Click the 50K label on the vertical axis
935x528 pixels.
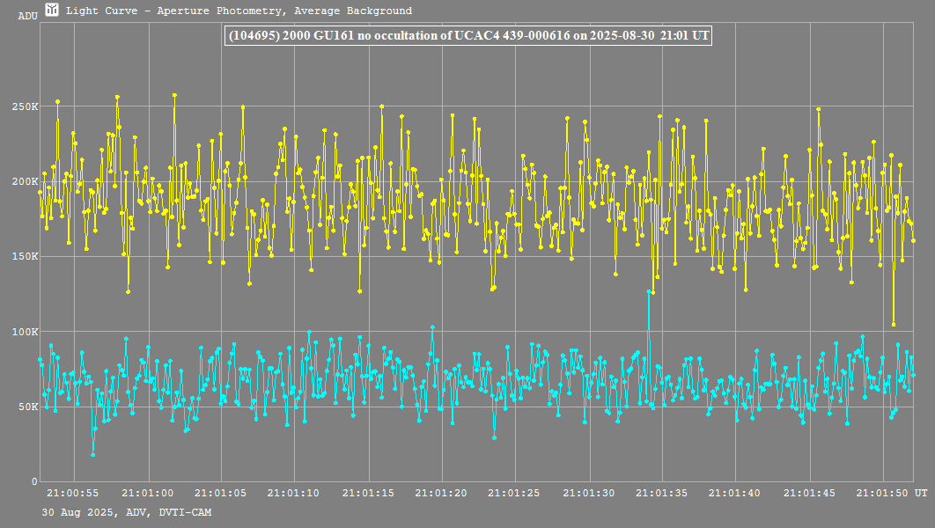pos(26,407)
